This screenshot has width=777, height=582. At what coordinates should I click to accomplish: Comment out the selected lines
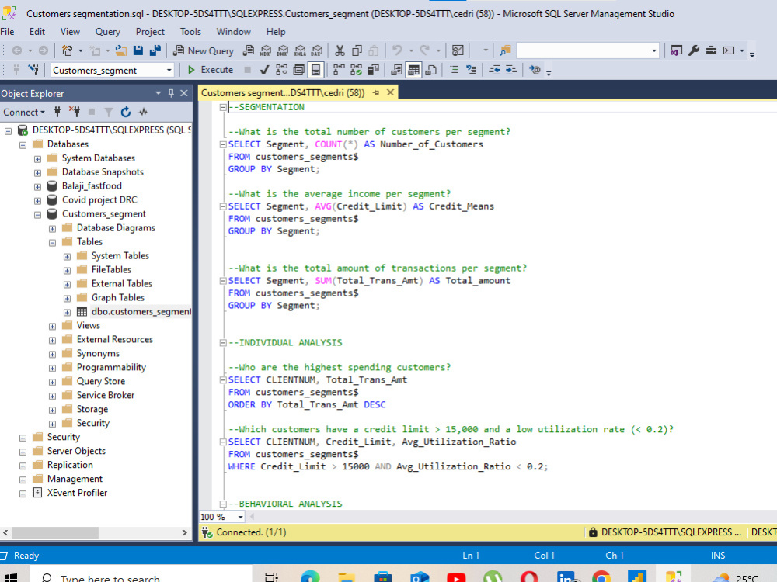coord(454,70)
